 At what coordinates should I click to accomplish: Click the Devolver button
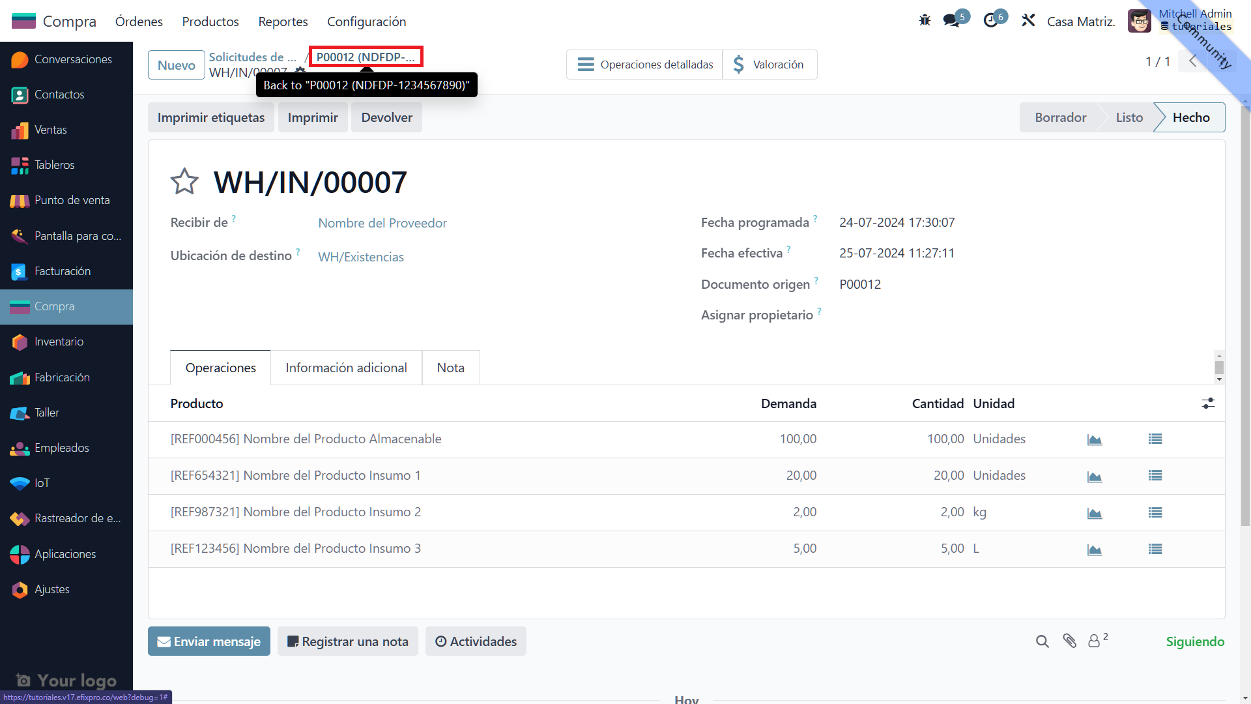[386, 117]
